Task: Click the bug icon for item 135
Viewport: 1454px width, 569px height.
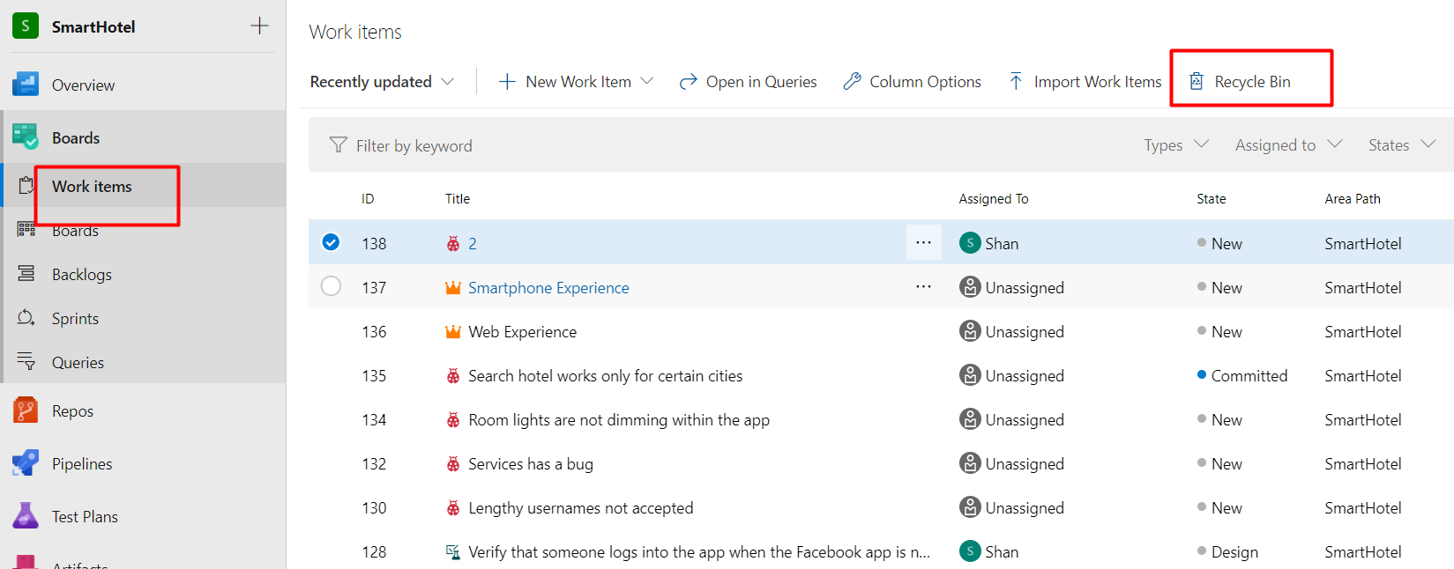Action: point(453,375)
